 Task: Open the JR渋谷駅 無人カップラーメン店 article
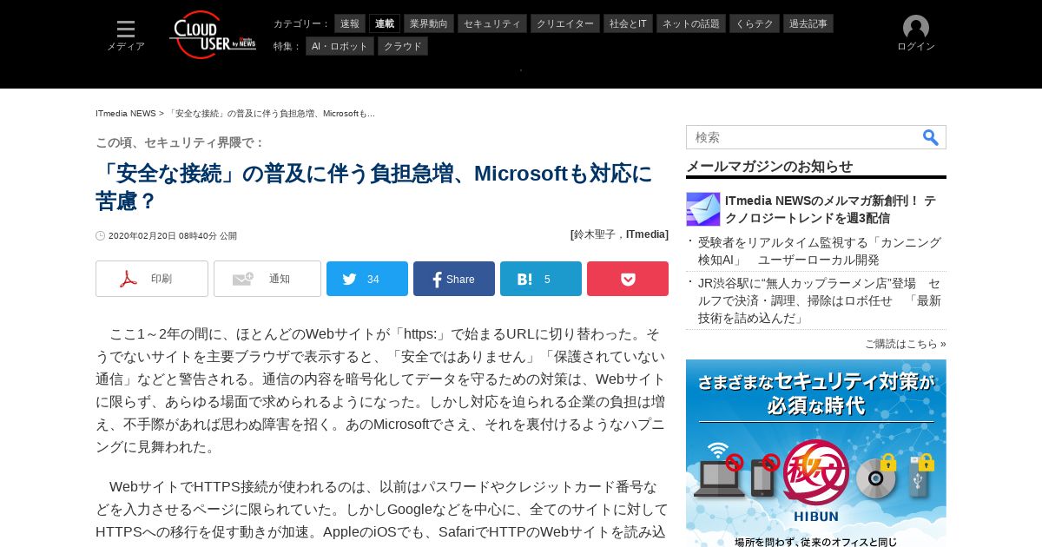click(820, 300)
